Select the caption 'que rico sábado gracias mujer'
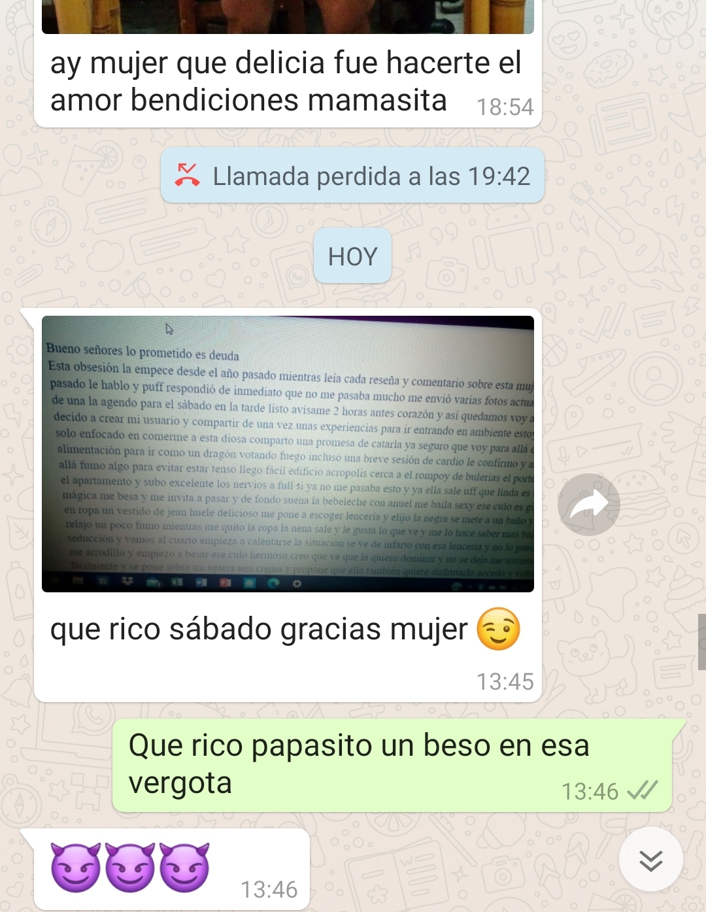Image resolution: width=706 pixels, height=912 pixels. (x=259, y=629)
